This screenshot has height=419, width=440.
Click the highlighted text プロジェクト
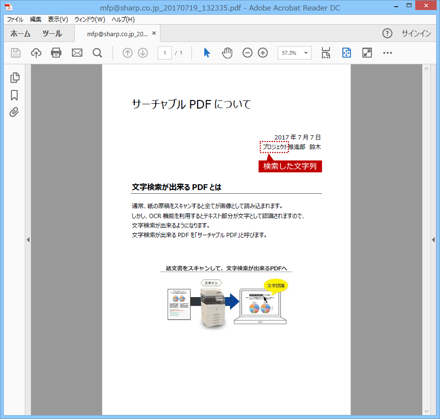coord(274,147)
